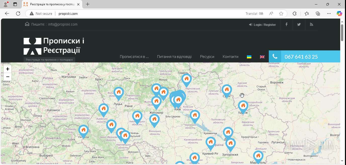Screen dimensions: 346x165
Task: Open the Контакти menu item
Action: click(x=231, y=57)
